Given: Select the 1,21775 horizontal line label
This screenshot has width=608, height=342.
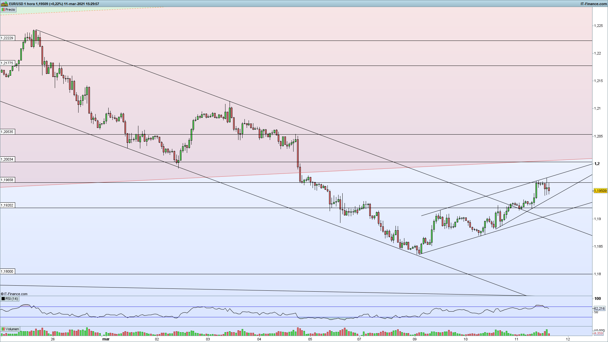Looking at the screenshot, I should (7, 63).
